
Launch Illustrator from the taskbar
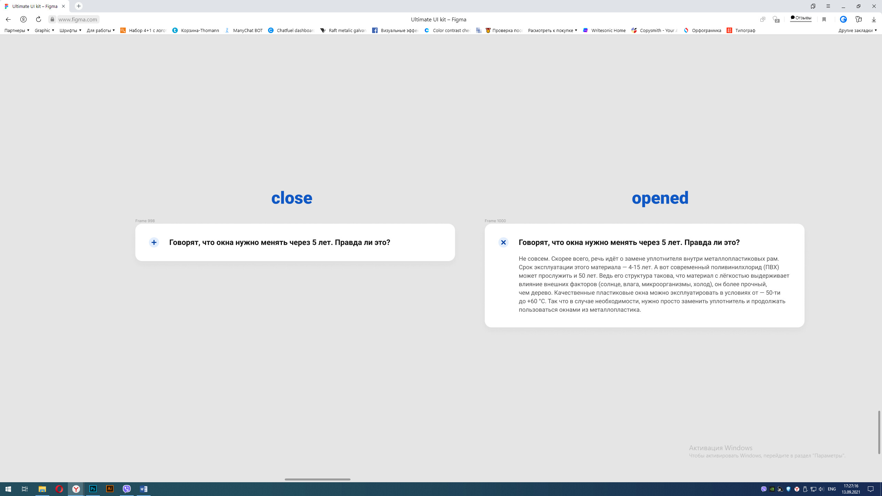[x=110, y=489]
